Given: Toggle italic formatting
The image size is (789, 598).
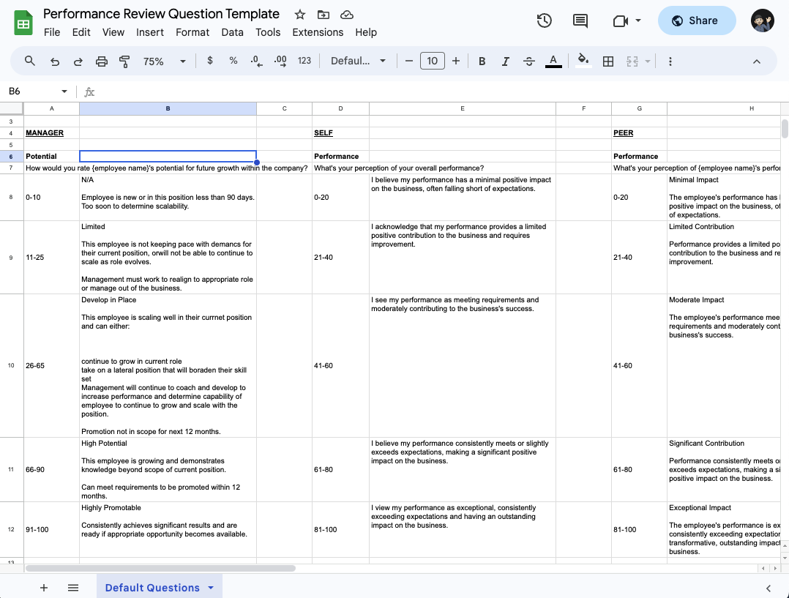Looking at the screenshot, I should (506, 61).
